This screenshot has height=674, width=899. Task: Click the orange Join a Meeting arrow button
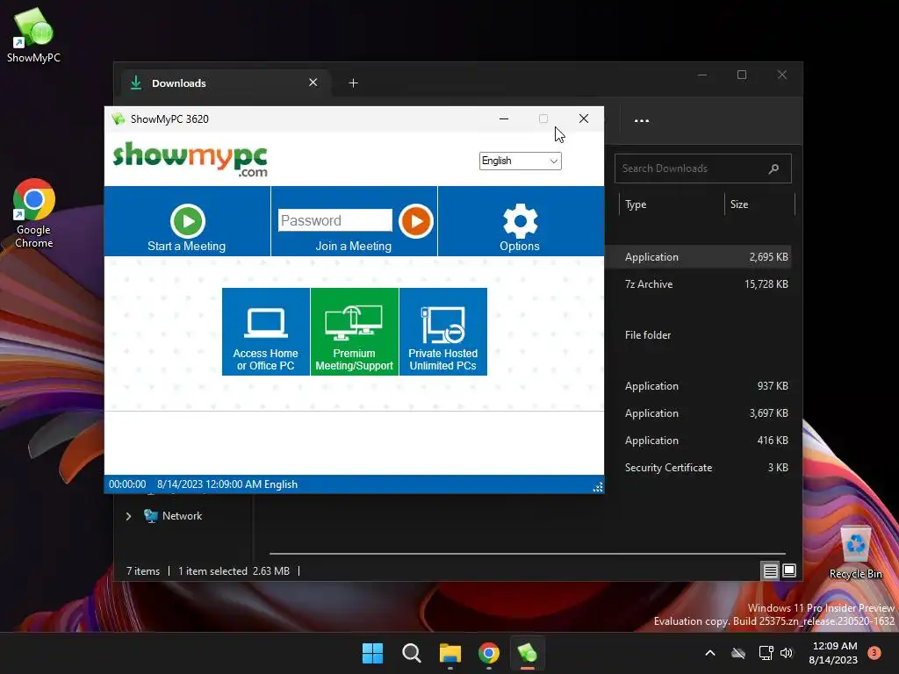(415, 220)
